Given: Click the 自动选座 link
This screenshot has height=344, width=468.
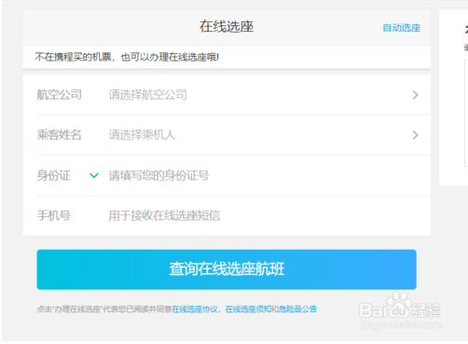Looking at the screenshot, I should pyautogui.click(x=401, y=28).
